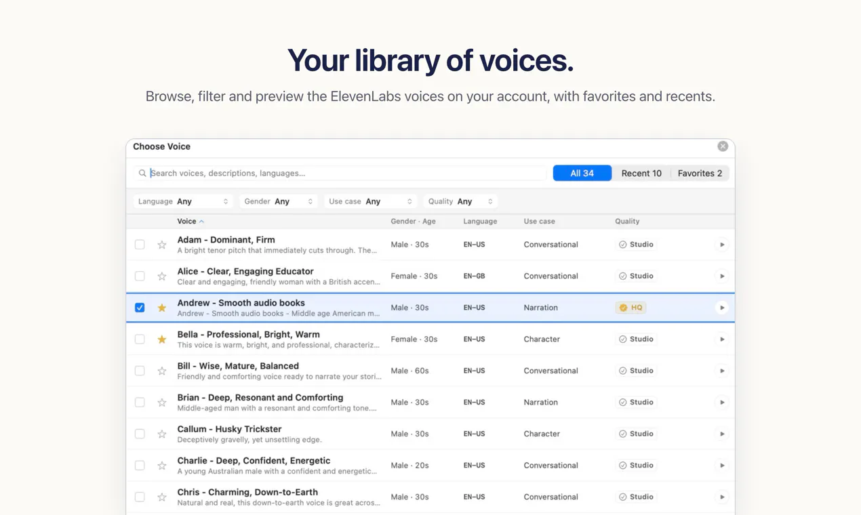861x515 pixels.
Task: Click Narration use case for Brian
Action: pos(540,403)
